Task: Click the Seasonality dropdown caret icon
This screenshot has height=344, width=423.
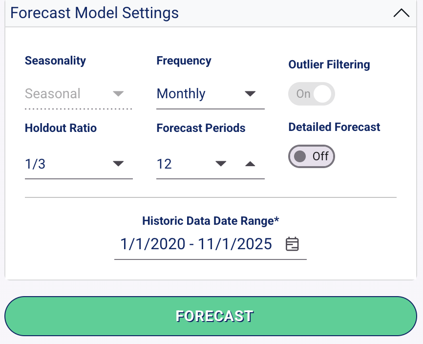Action: point(118,94)
